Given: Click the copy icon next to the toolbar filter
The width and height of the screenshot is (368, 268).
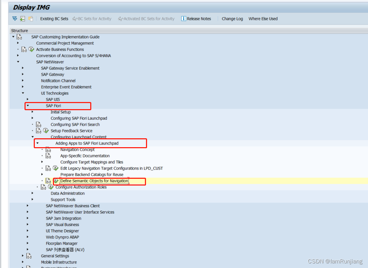Looking at the screenshot, I should pos(31,18).
